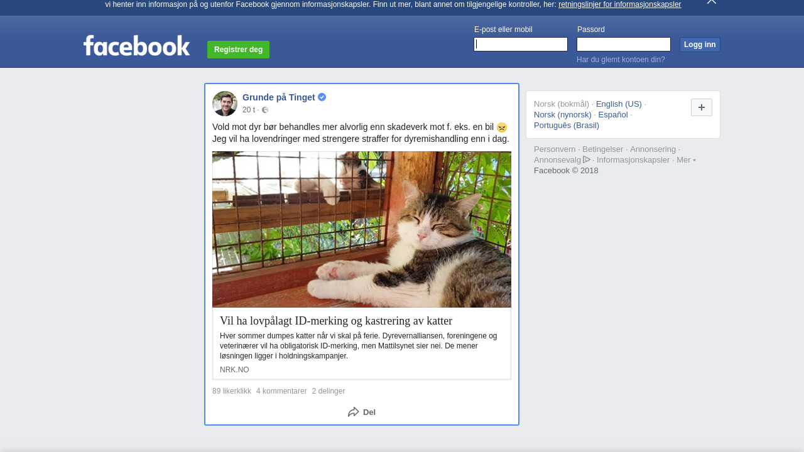Screen dimensions: 804x452
Task: Open the Annonsevalg footer link
Action: (557, 160)
